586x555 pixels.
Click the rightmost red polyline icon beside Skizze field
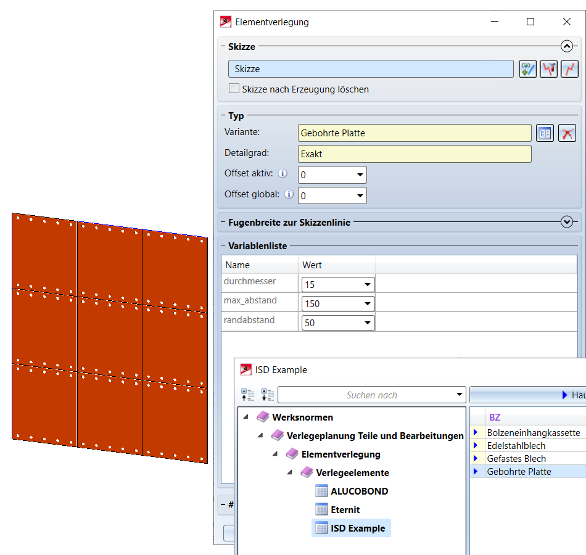pyautogui.click(x=569, y=69)
